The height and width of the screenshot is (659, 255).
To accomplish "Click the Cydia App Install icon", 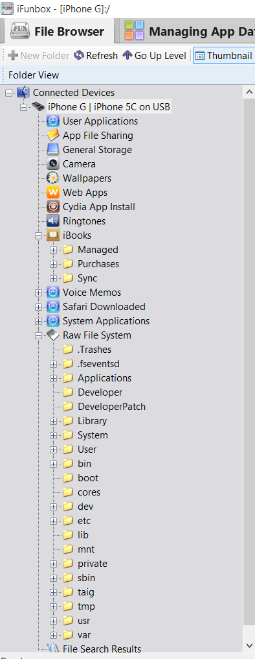I will (53, 207).
